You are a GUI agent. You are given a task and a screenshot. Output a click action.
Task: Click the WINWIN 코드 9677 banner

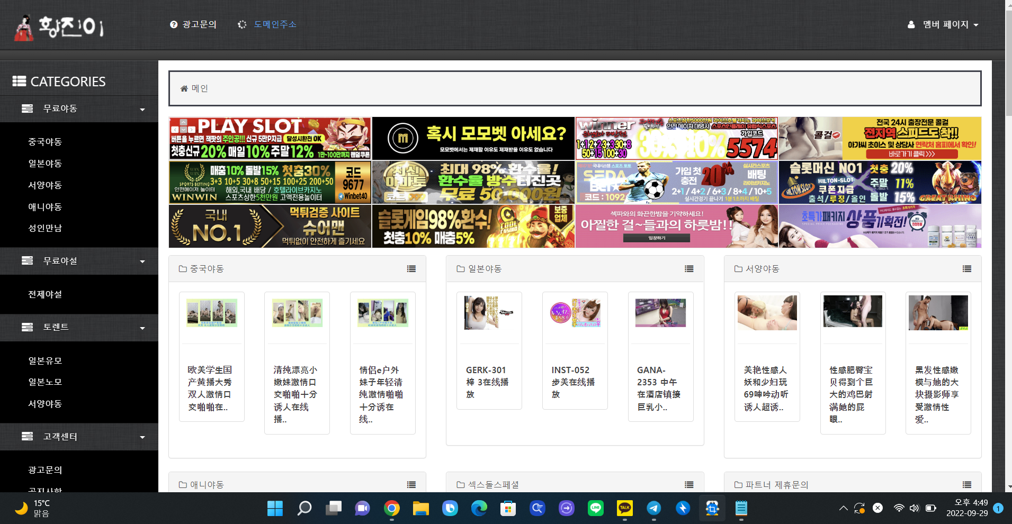tap(270, 183)
